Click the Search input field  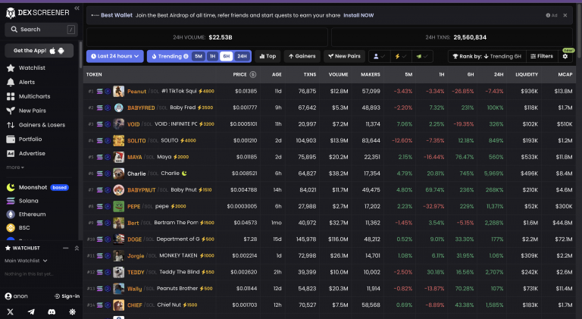41,30
